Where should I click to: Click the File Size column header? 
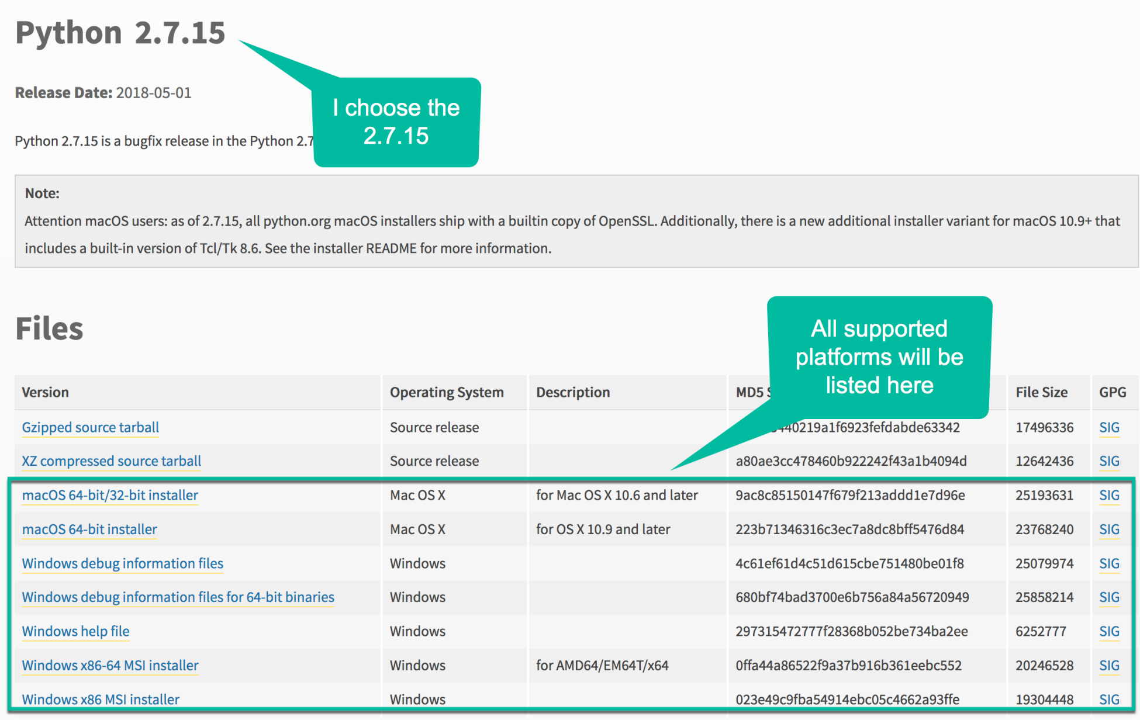[x=1041, y=392]
